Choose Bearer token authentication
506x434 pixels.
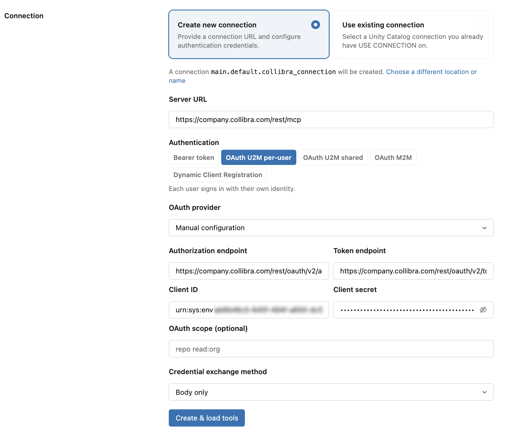[194, 158]
